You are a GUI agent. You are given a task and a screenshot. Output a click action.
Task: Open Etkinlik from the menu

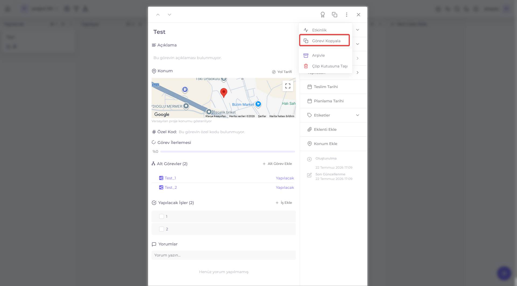325,30
